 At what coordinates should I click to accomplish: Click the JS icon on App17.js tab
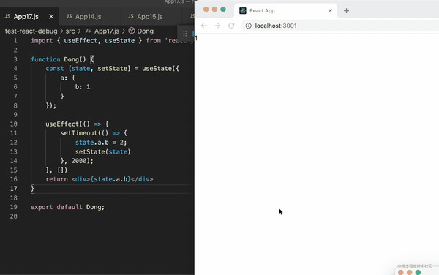[x=7, y=16]
